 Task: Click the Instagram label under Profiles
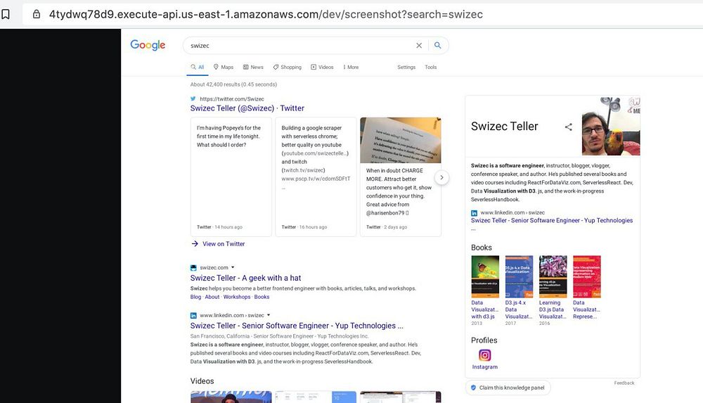pyautogui.click(x=484, y=367)
